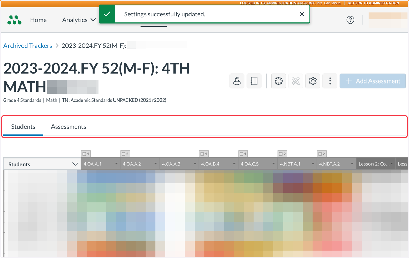Image resolution: width=409 pixels, height=258 pixels.
Task: Click the TN: Academic Standards UNPACKED text
Action: (x=114, y=100)
